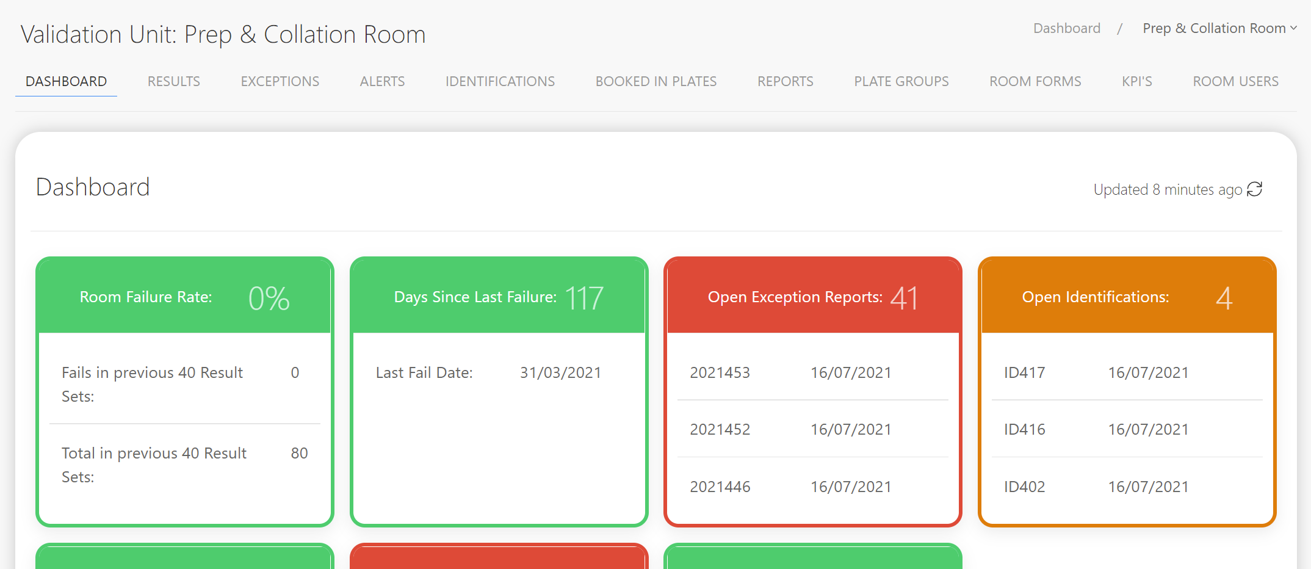Open exception report 2021453
This screenshot has width=1311, height=569.
pos(720,372)
